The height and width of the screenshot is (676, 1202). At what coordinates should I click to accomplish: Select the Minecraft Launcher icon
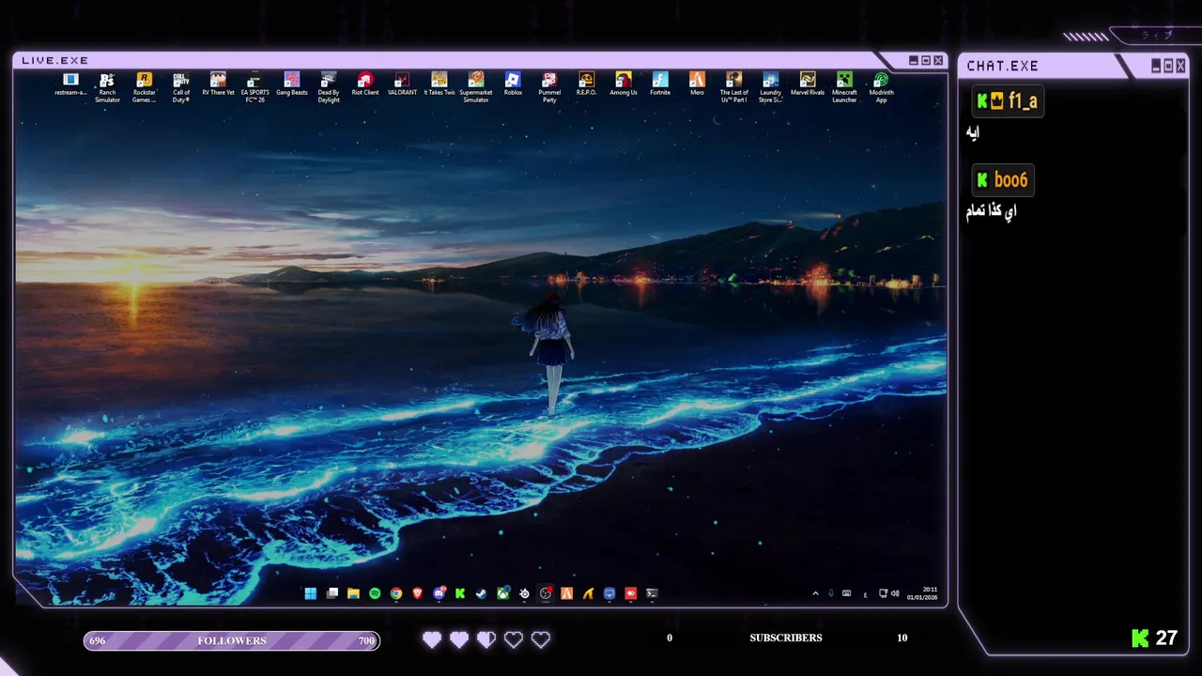(x=844, y=87)
